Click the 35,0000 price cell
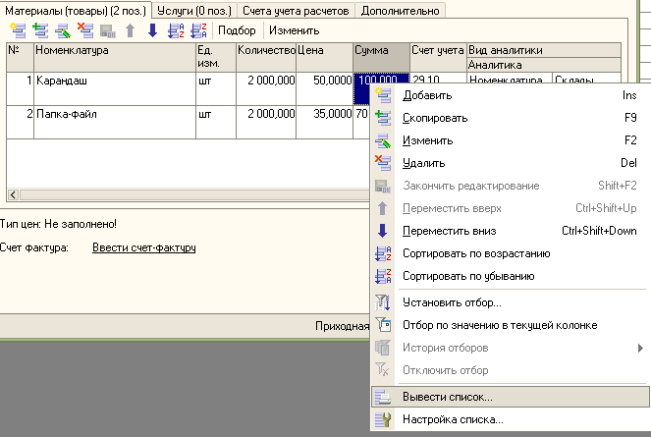This screenshot has height=437, width=651. pos(324,122)
